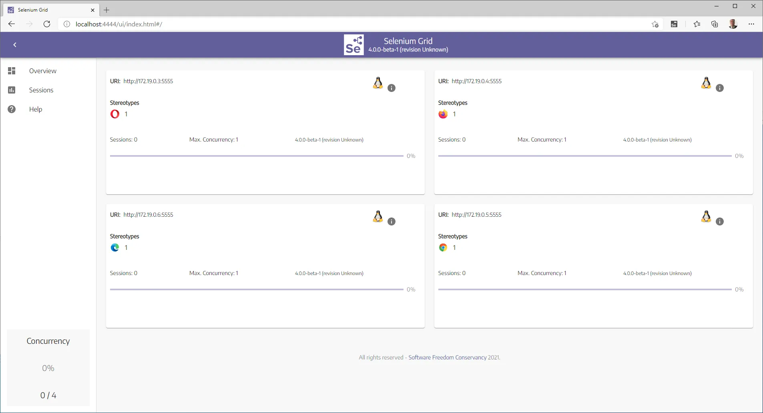Click the Selenium logo in the header
Image resolution: width=763 pixels, height=413 pixels.
pyautogui.click(x=354, y=45)
